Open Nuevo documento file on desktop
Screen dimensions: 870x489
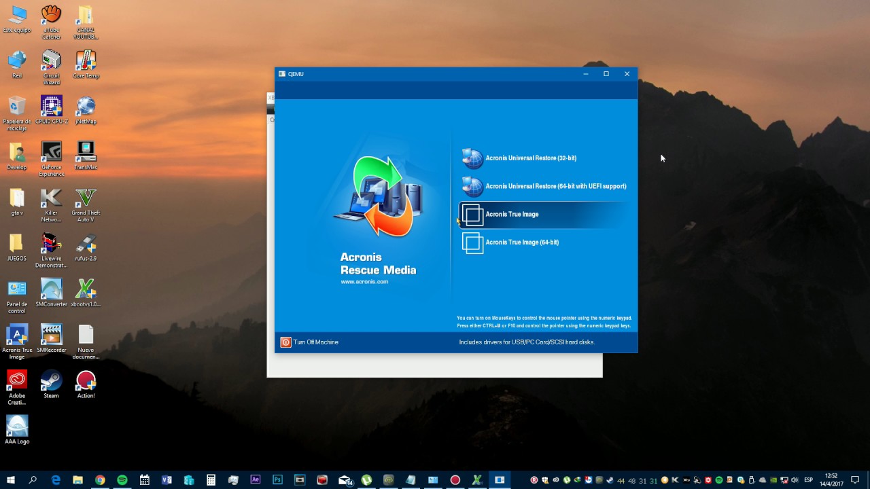[86, 342]
